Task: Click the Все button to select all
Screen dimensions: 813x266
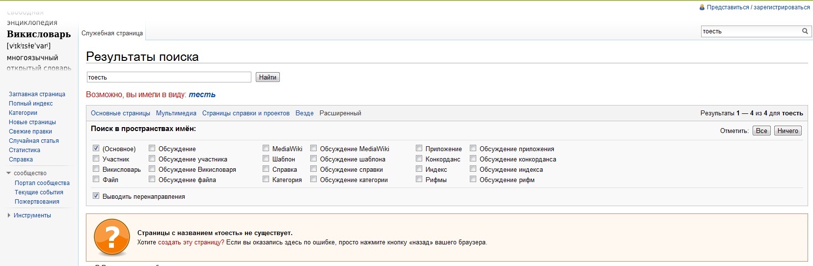Action: click(x=761, y=131)
